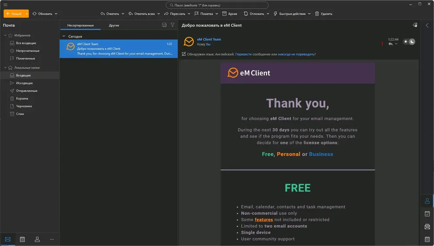Collapse the Локальные папки folder tree
The height and width of the screenshot is (246, 434).
5,68
